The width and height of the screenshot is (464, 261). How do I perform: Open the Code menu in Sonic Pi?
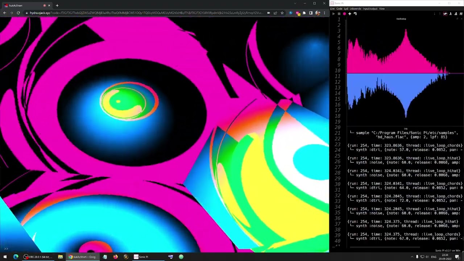[339, 9]
